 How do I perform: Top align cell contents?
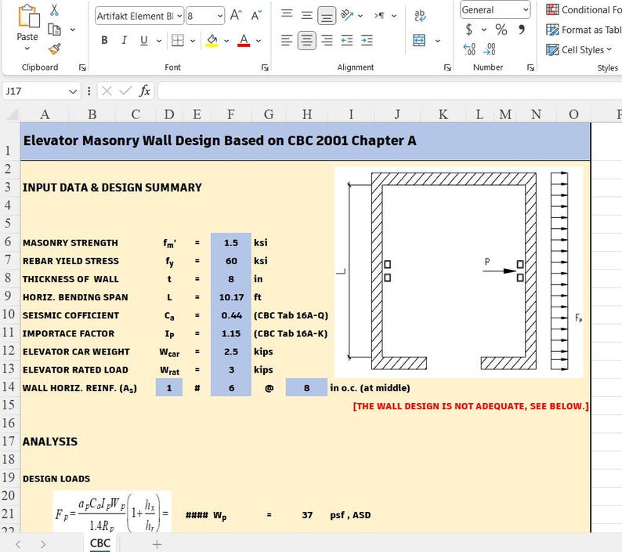click(x=287, y=15)
